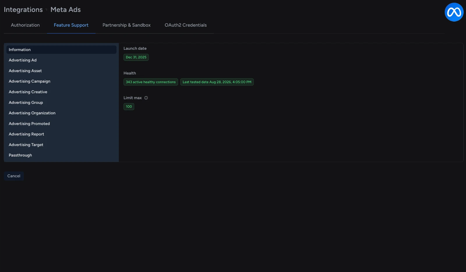Go back to Integrations breadcrumb

pyautogui.click(x=23, y=10)
